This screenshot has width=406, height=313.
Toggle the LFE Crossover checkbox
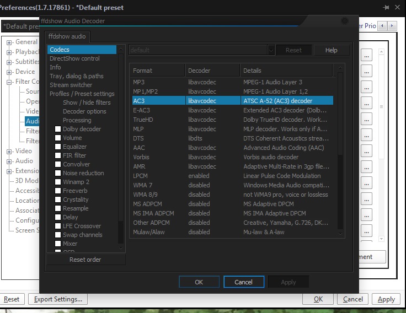point(58,226)
